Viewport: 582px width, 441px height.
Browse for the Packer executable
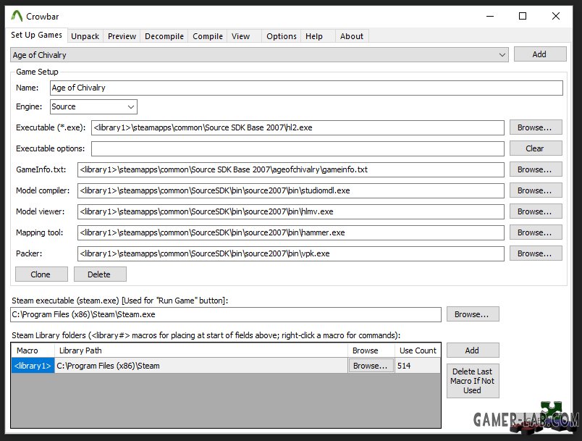click(x=535, y=253)
